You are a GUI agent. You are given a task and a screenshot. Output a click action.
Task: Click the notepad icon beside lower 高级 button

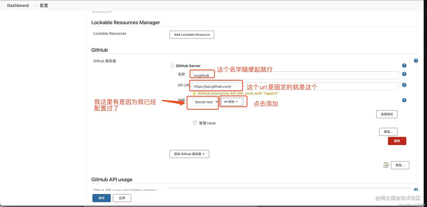[x=386, y=165]
